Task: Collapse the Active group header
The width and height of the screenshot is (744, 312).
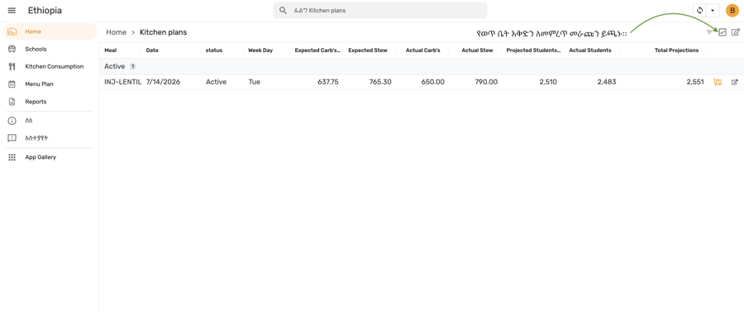Action: 422,66
